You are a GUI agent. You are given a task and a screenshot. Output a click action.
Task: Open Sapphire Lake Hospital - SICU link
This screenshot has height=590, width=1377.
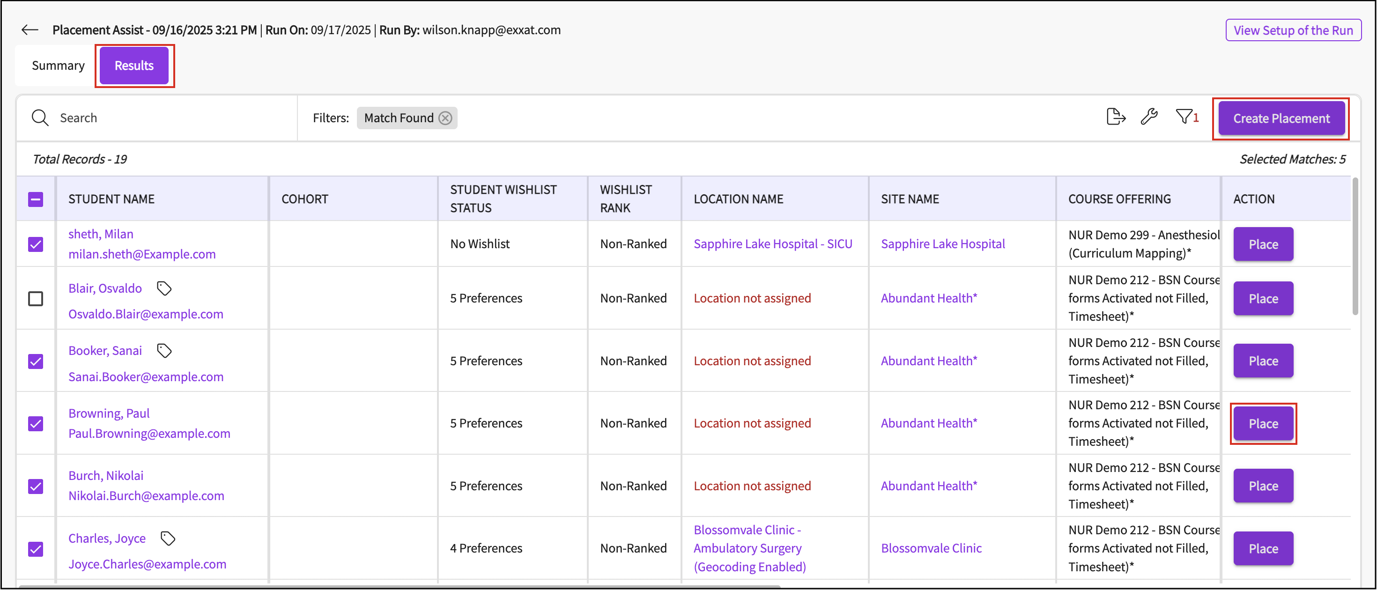click(772, 243)
